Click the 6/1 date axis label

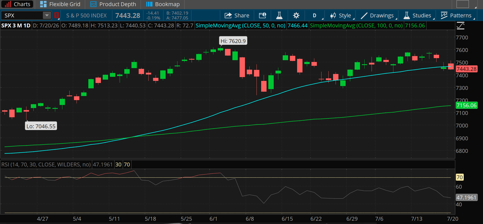[213, 219]
